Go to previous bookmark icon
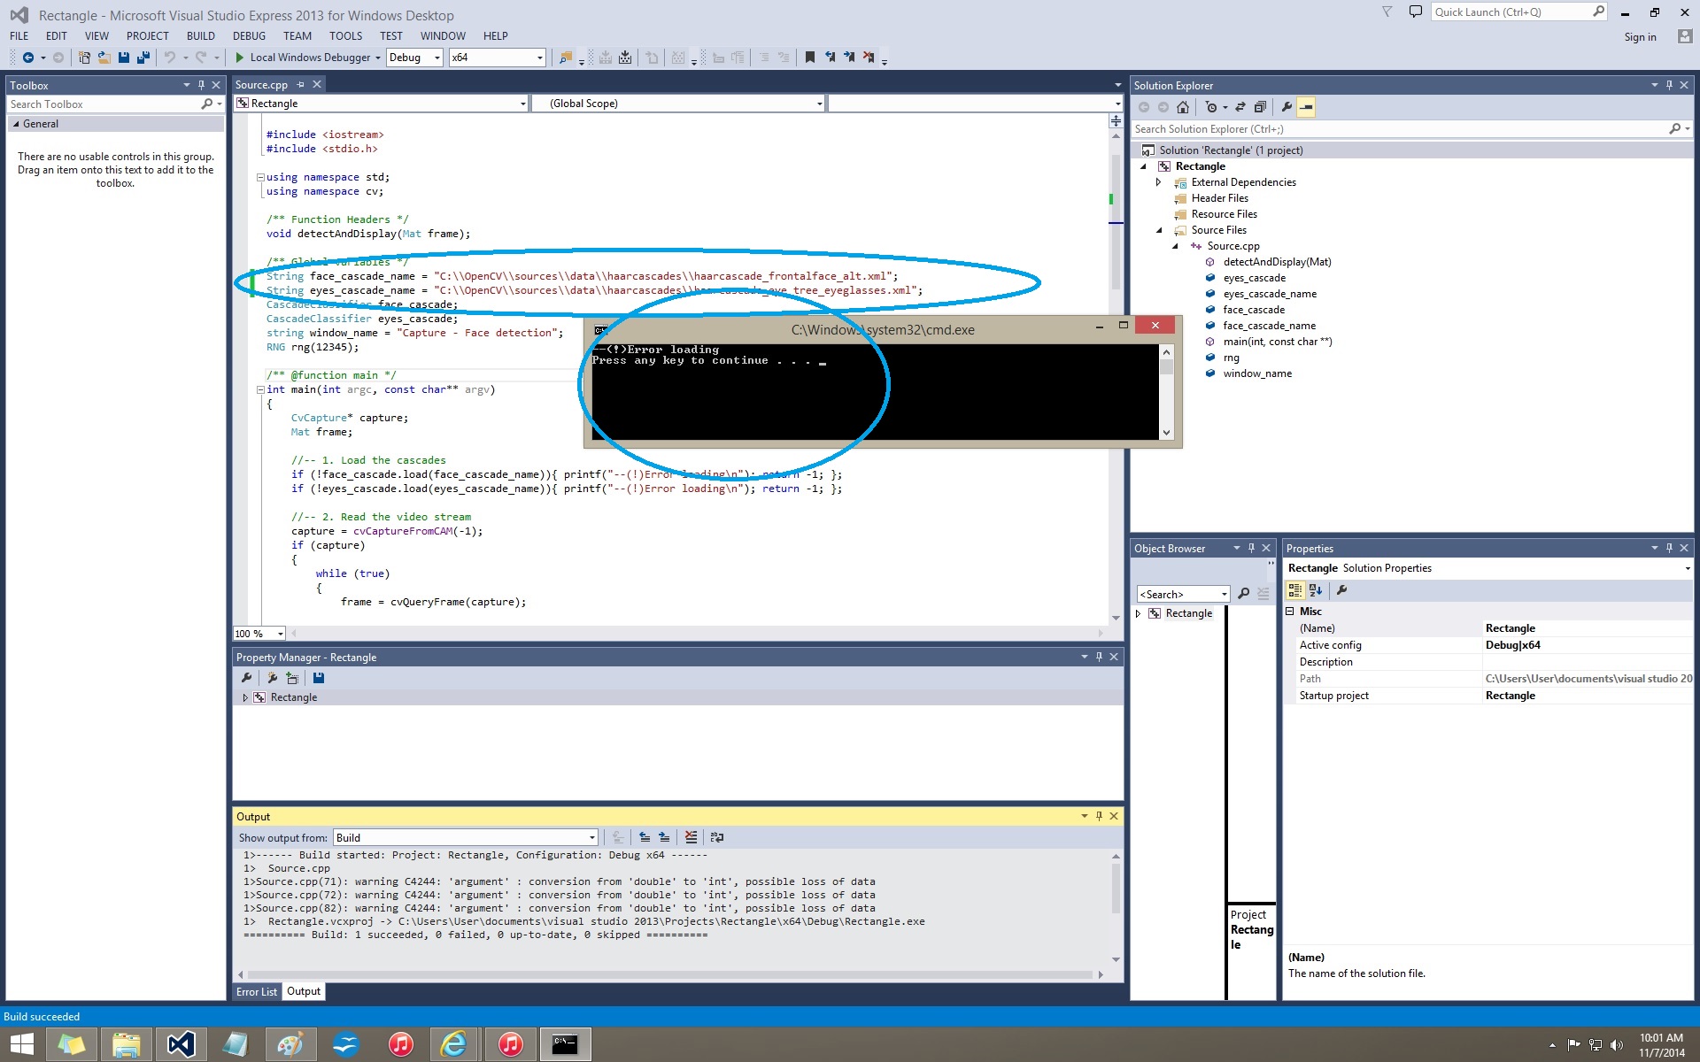Screen dimensions: 1700x1062 coord(830,58)
